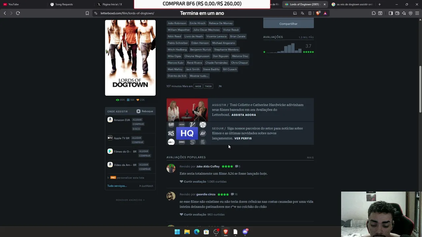
Task: Click the green eye 89K watched stat
Action: (120, 100)
